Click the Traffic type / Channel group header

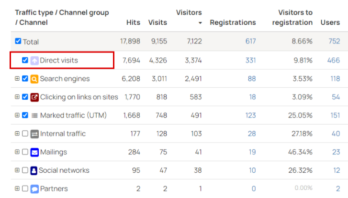(62, 18)
